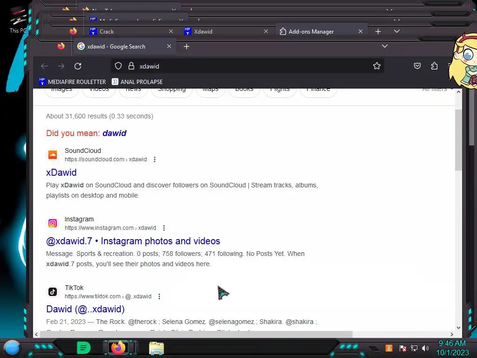Click the www.instagram.com › xdawid URL text
This screenshot has height=358, width=477.
coord(110,227)
